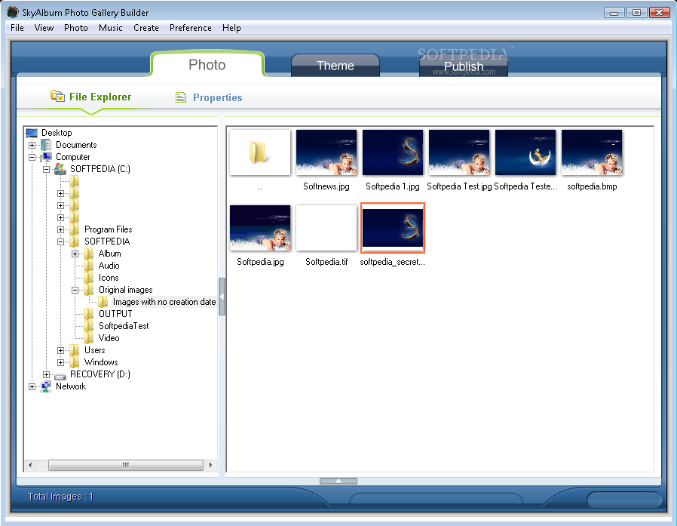Click the SkyAlbum app icon in title bar
677x526 pixels.
13,12
